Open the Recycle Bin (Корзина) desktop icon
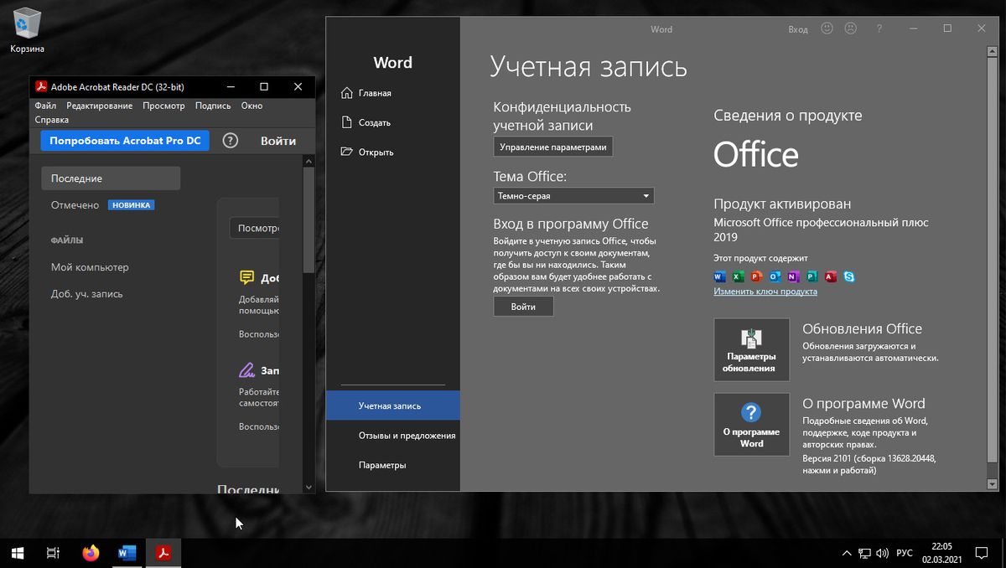 pos(27,29)
